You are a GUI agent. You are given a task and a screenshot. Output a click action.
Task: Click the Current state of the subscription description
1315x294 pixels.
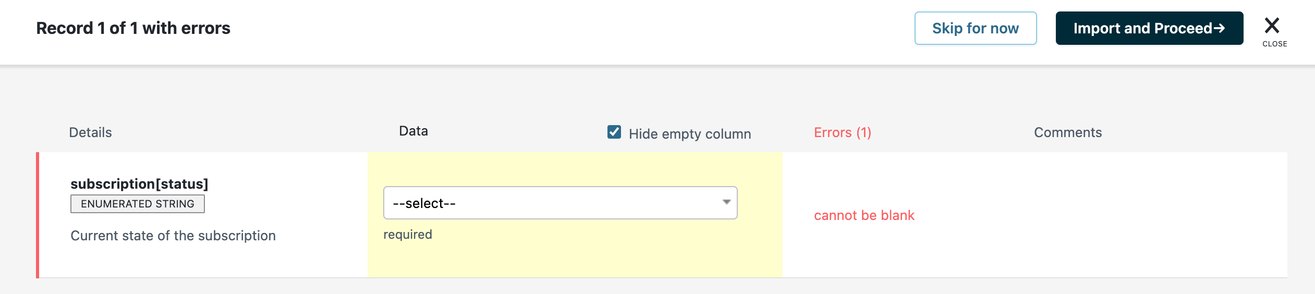[x=173, y=236]
